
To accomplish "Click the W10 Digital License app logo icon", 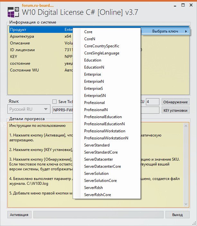I will point(13,12).
